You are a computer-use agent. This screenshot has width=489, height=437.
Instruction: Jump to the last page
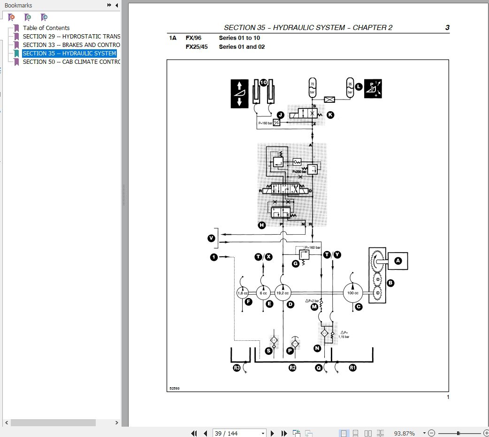[284, 433]
